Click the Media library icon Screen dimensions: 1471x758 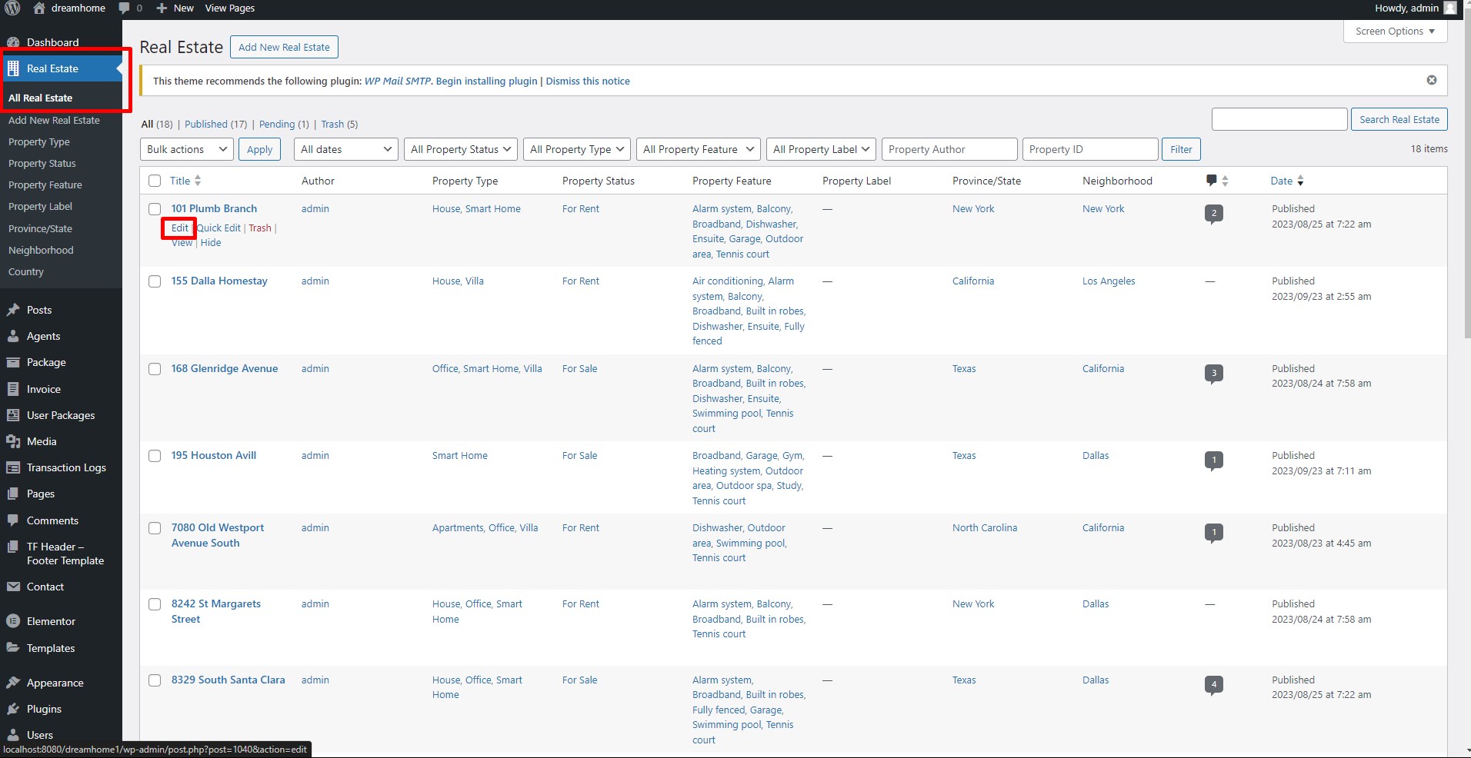click(13, 441)
